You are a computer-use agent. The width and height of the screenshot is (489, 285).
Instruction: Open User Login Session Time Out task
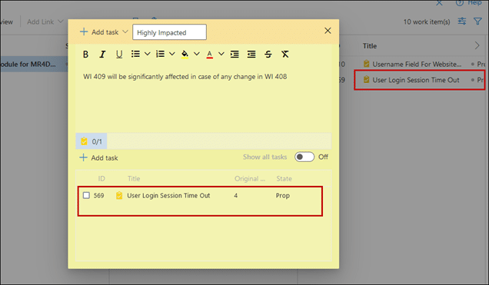pyautogui.click(x=168, y=196)
